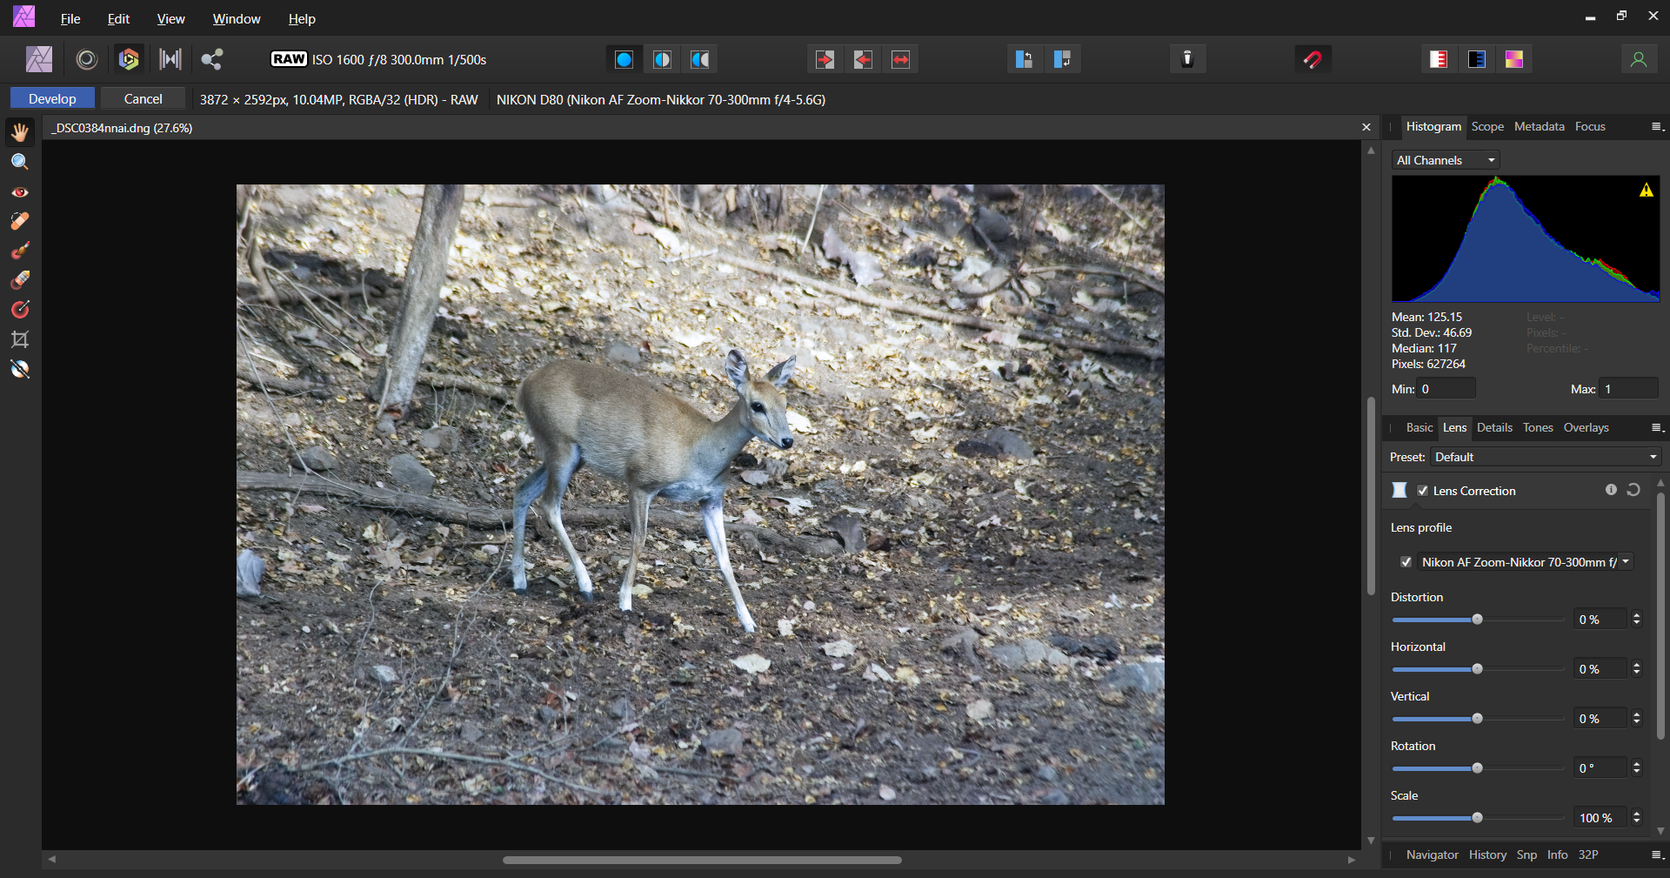Switch to the Tones tab
The width and height of the screenshot is (1670, 878).
point(1537,427)
